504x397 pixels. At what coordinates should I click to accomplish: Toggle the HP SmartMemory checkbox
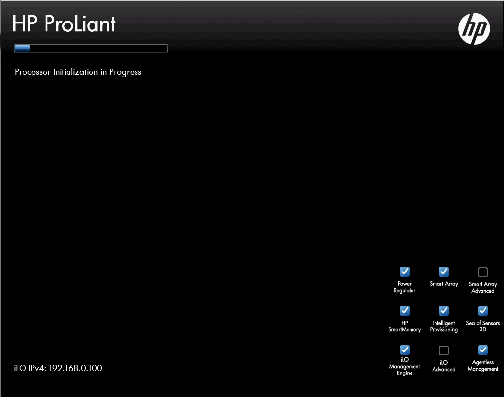(404, 311)
